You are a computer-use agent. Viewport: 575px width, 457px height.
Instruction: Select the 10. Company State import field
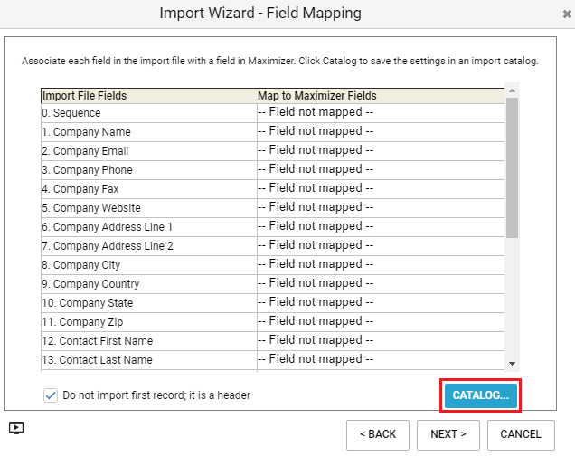149,303
